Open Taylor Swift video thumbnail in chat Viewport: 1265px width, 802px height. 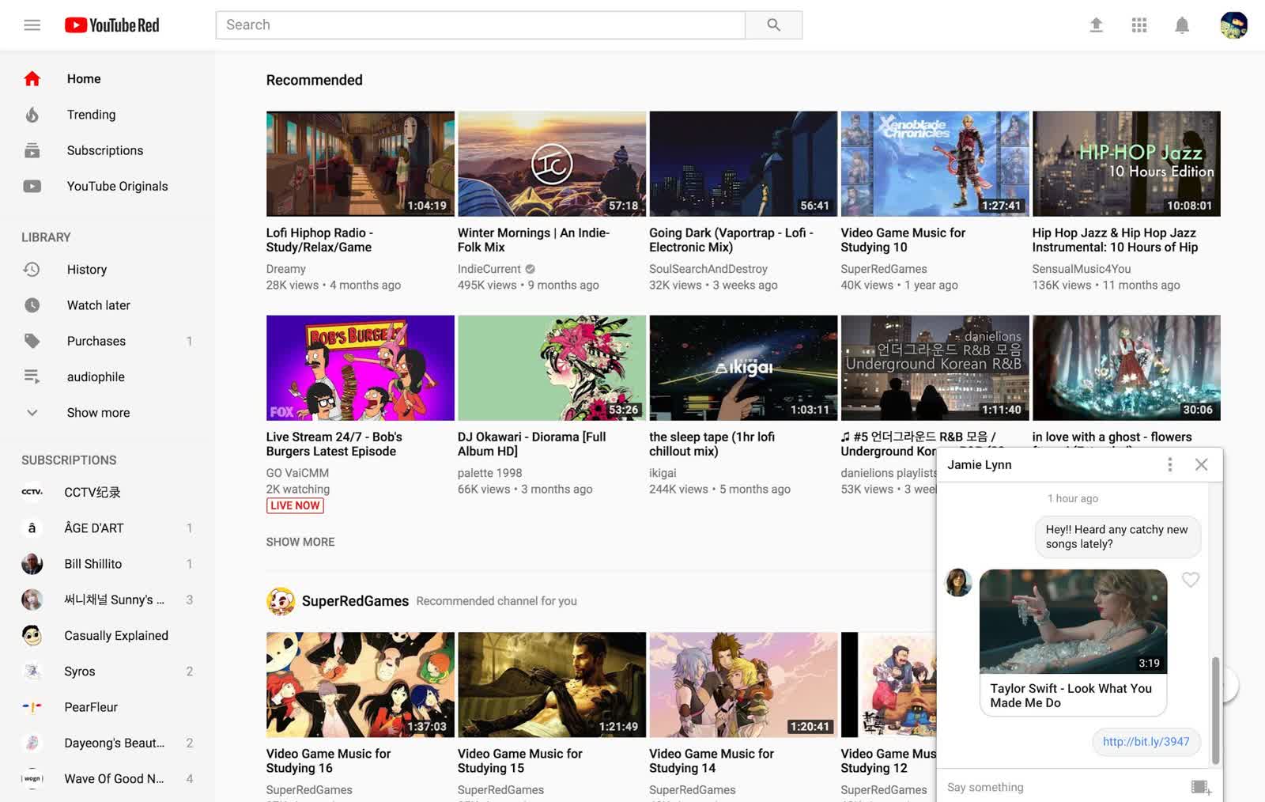click(x=1073, y=622)
